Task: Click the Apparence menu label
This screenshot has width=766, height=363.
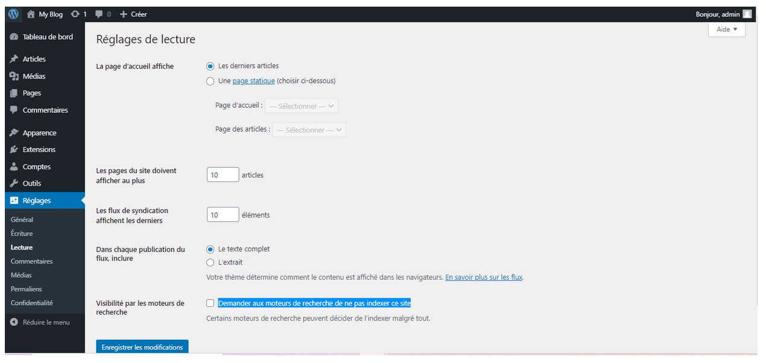Action: [40, 133]
